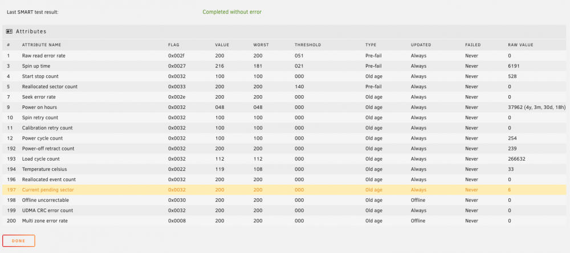570x253 pixels.
Task: Select the 'Spin retry count' attribute
Action: click(40, 117)
